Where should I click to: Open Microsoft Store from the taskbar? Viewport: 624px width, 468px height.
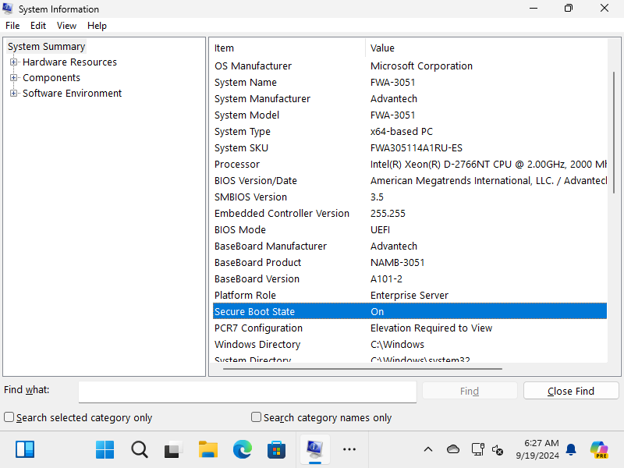pos(277,450)
